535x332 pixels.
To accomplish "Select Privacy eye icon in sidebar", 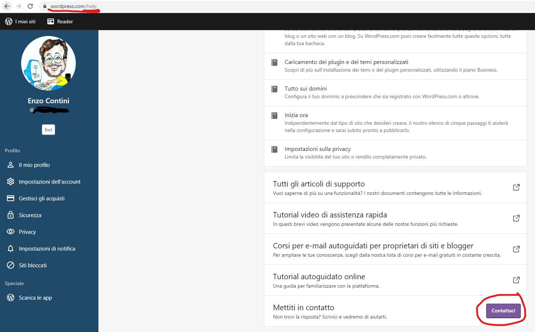I will click(x=11, y=232).
